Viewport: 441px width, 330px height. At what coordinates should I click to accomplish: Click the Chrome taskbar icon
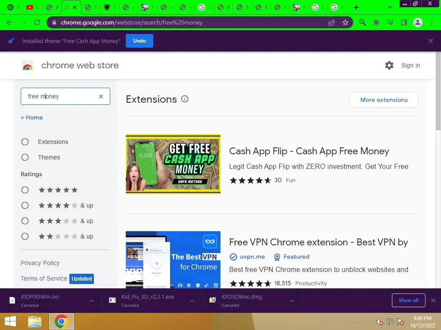[x=62, y=321]
